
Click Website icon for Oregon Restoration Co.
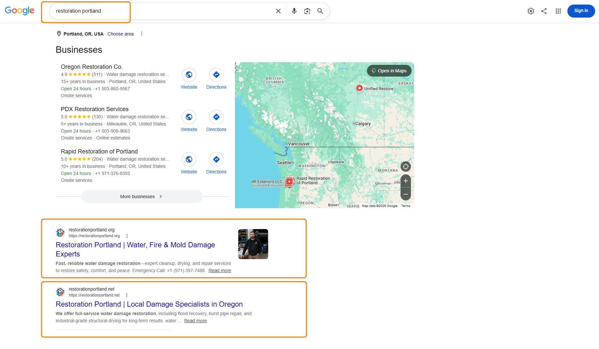(189, 75)
